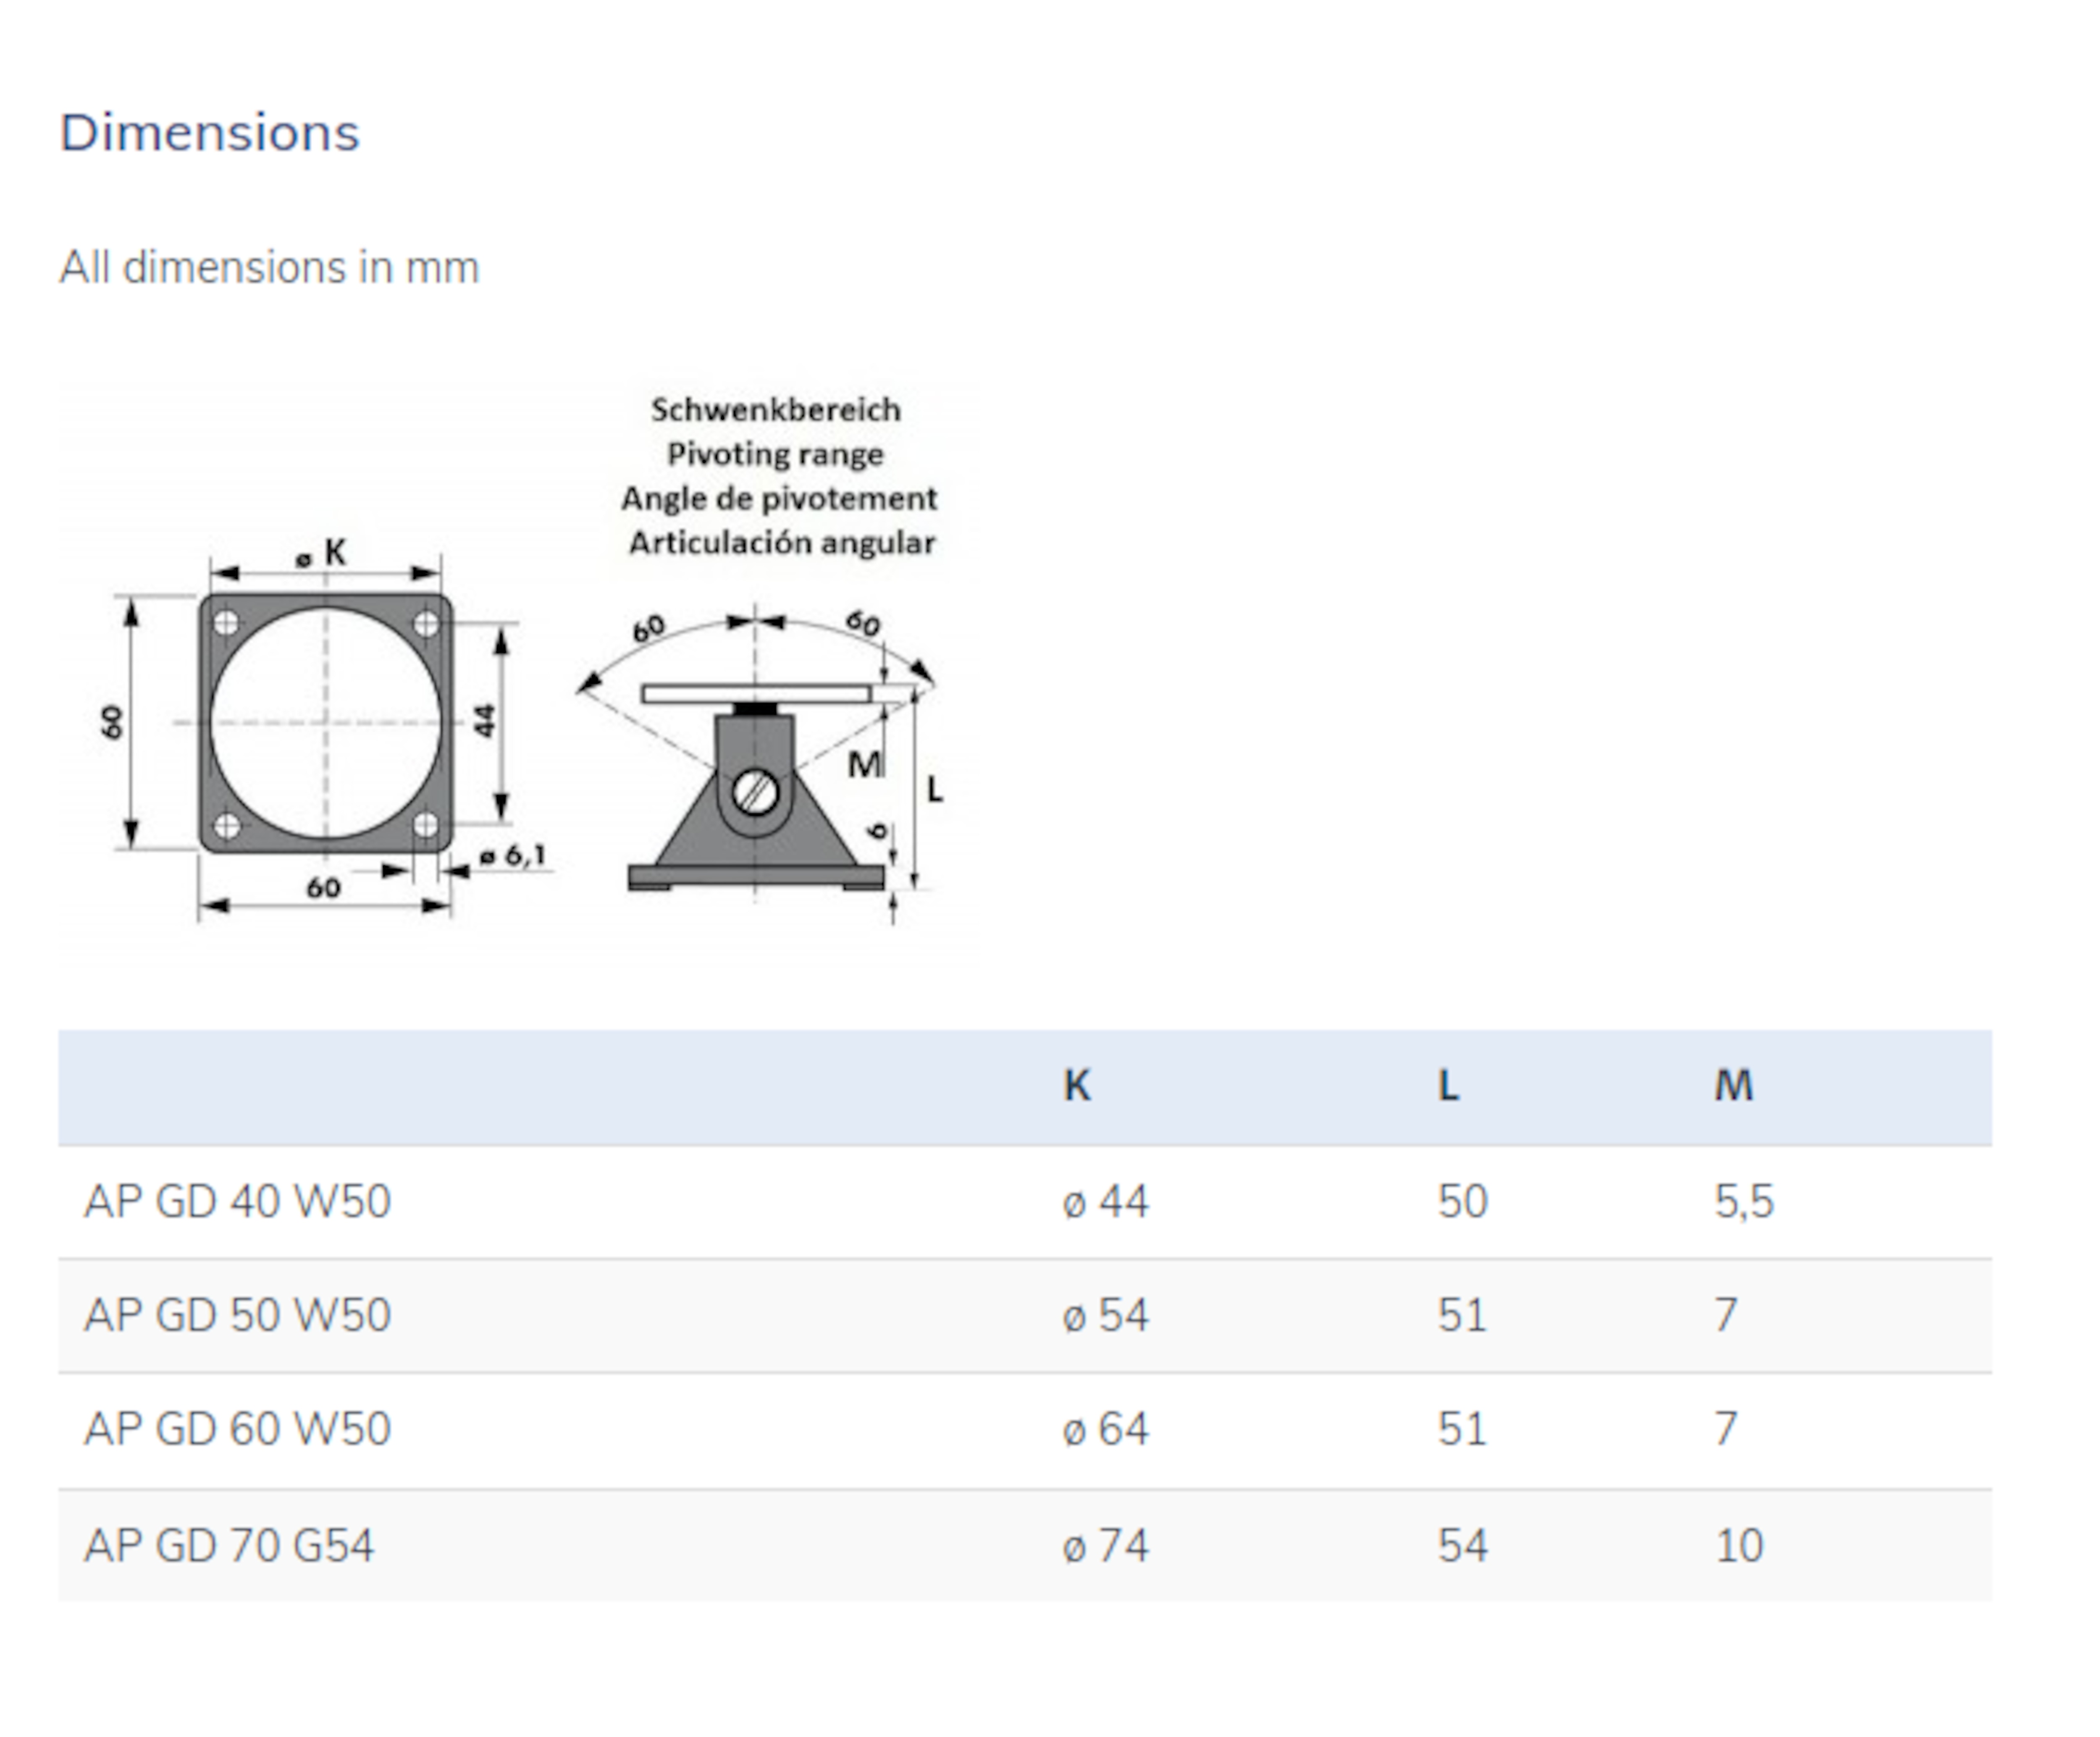Click the K column header
The height and width of the screenshot is (1737, 2100).
click(x=1076, y=1085)
